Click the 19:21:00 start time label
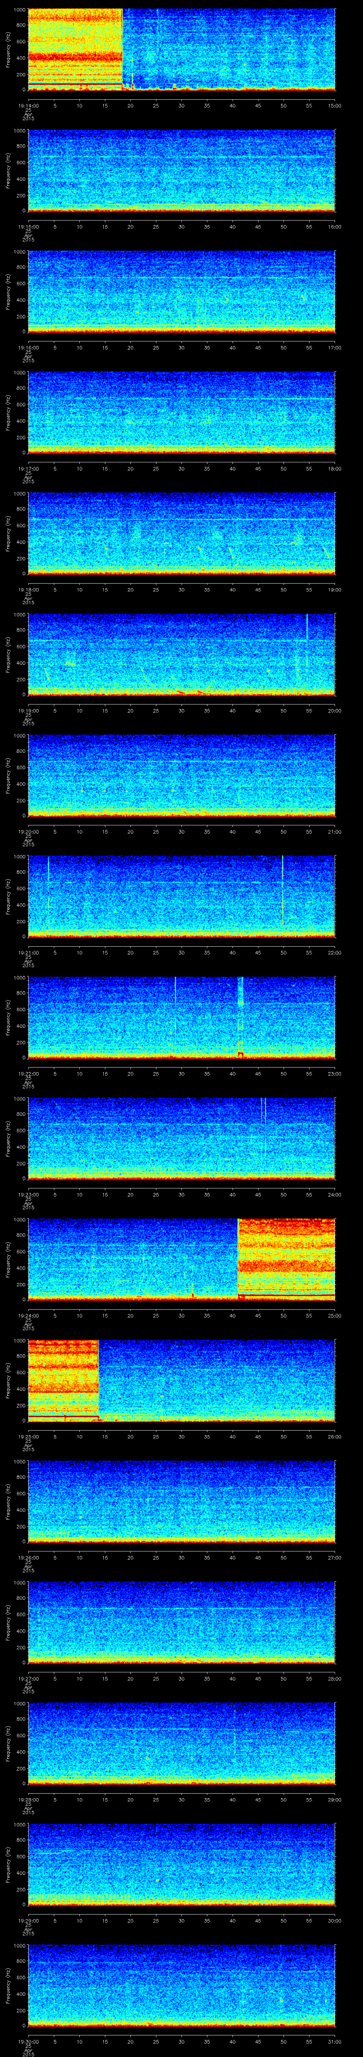 pyautogui.click(x=28, y=953)
